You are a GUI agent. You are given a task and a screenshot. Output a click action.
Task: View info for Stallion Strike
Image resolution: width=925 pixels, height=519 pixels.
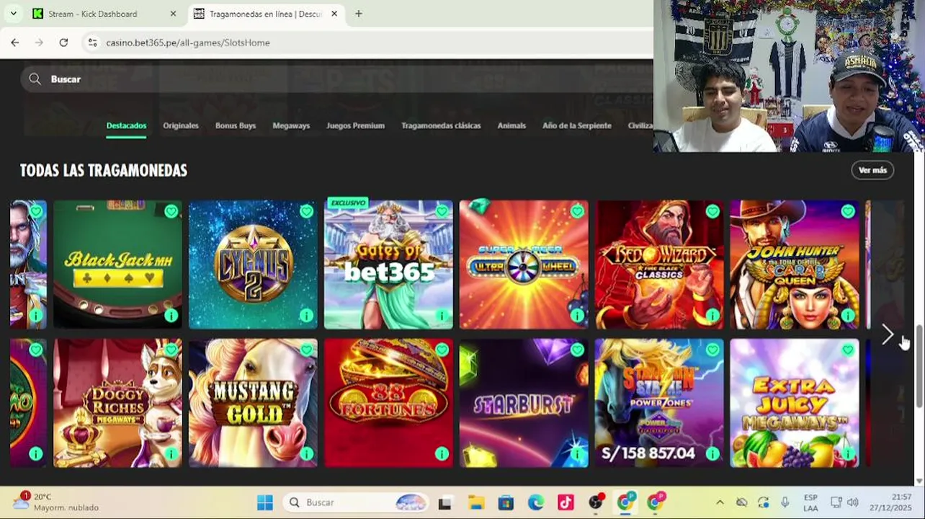[x=712, y=454]
